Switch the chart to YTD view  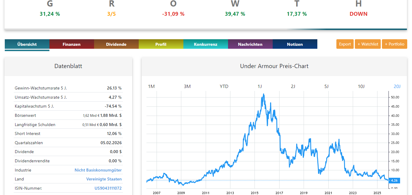coord(224,86)
